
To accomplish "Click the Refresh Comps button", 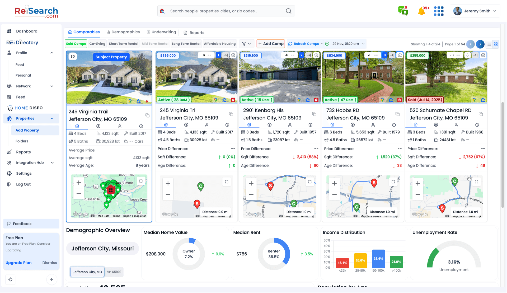I will point(303,44).
